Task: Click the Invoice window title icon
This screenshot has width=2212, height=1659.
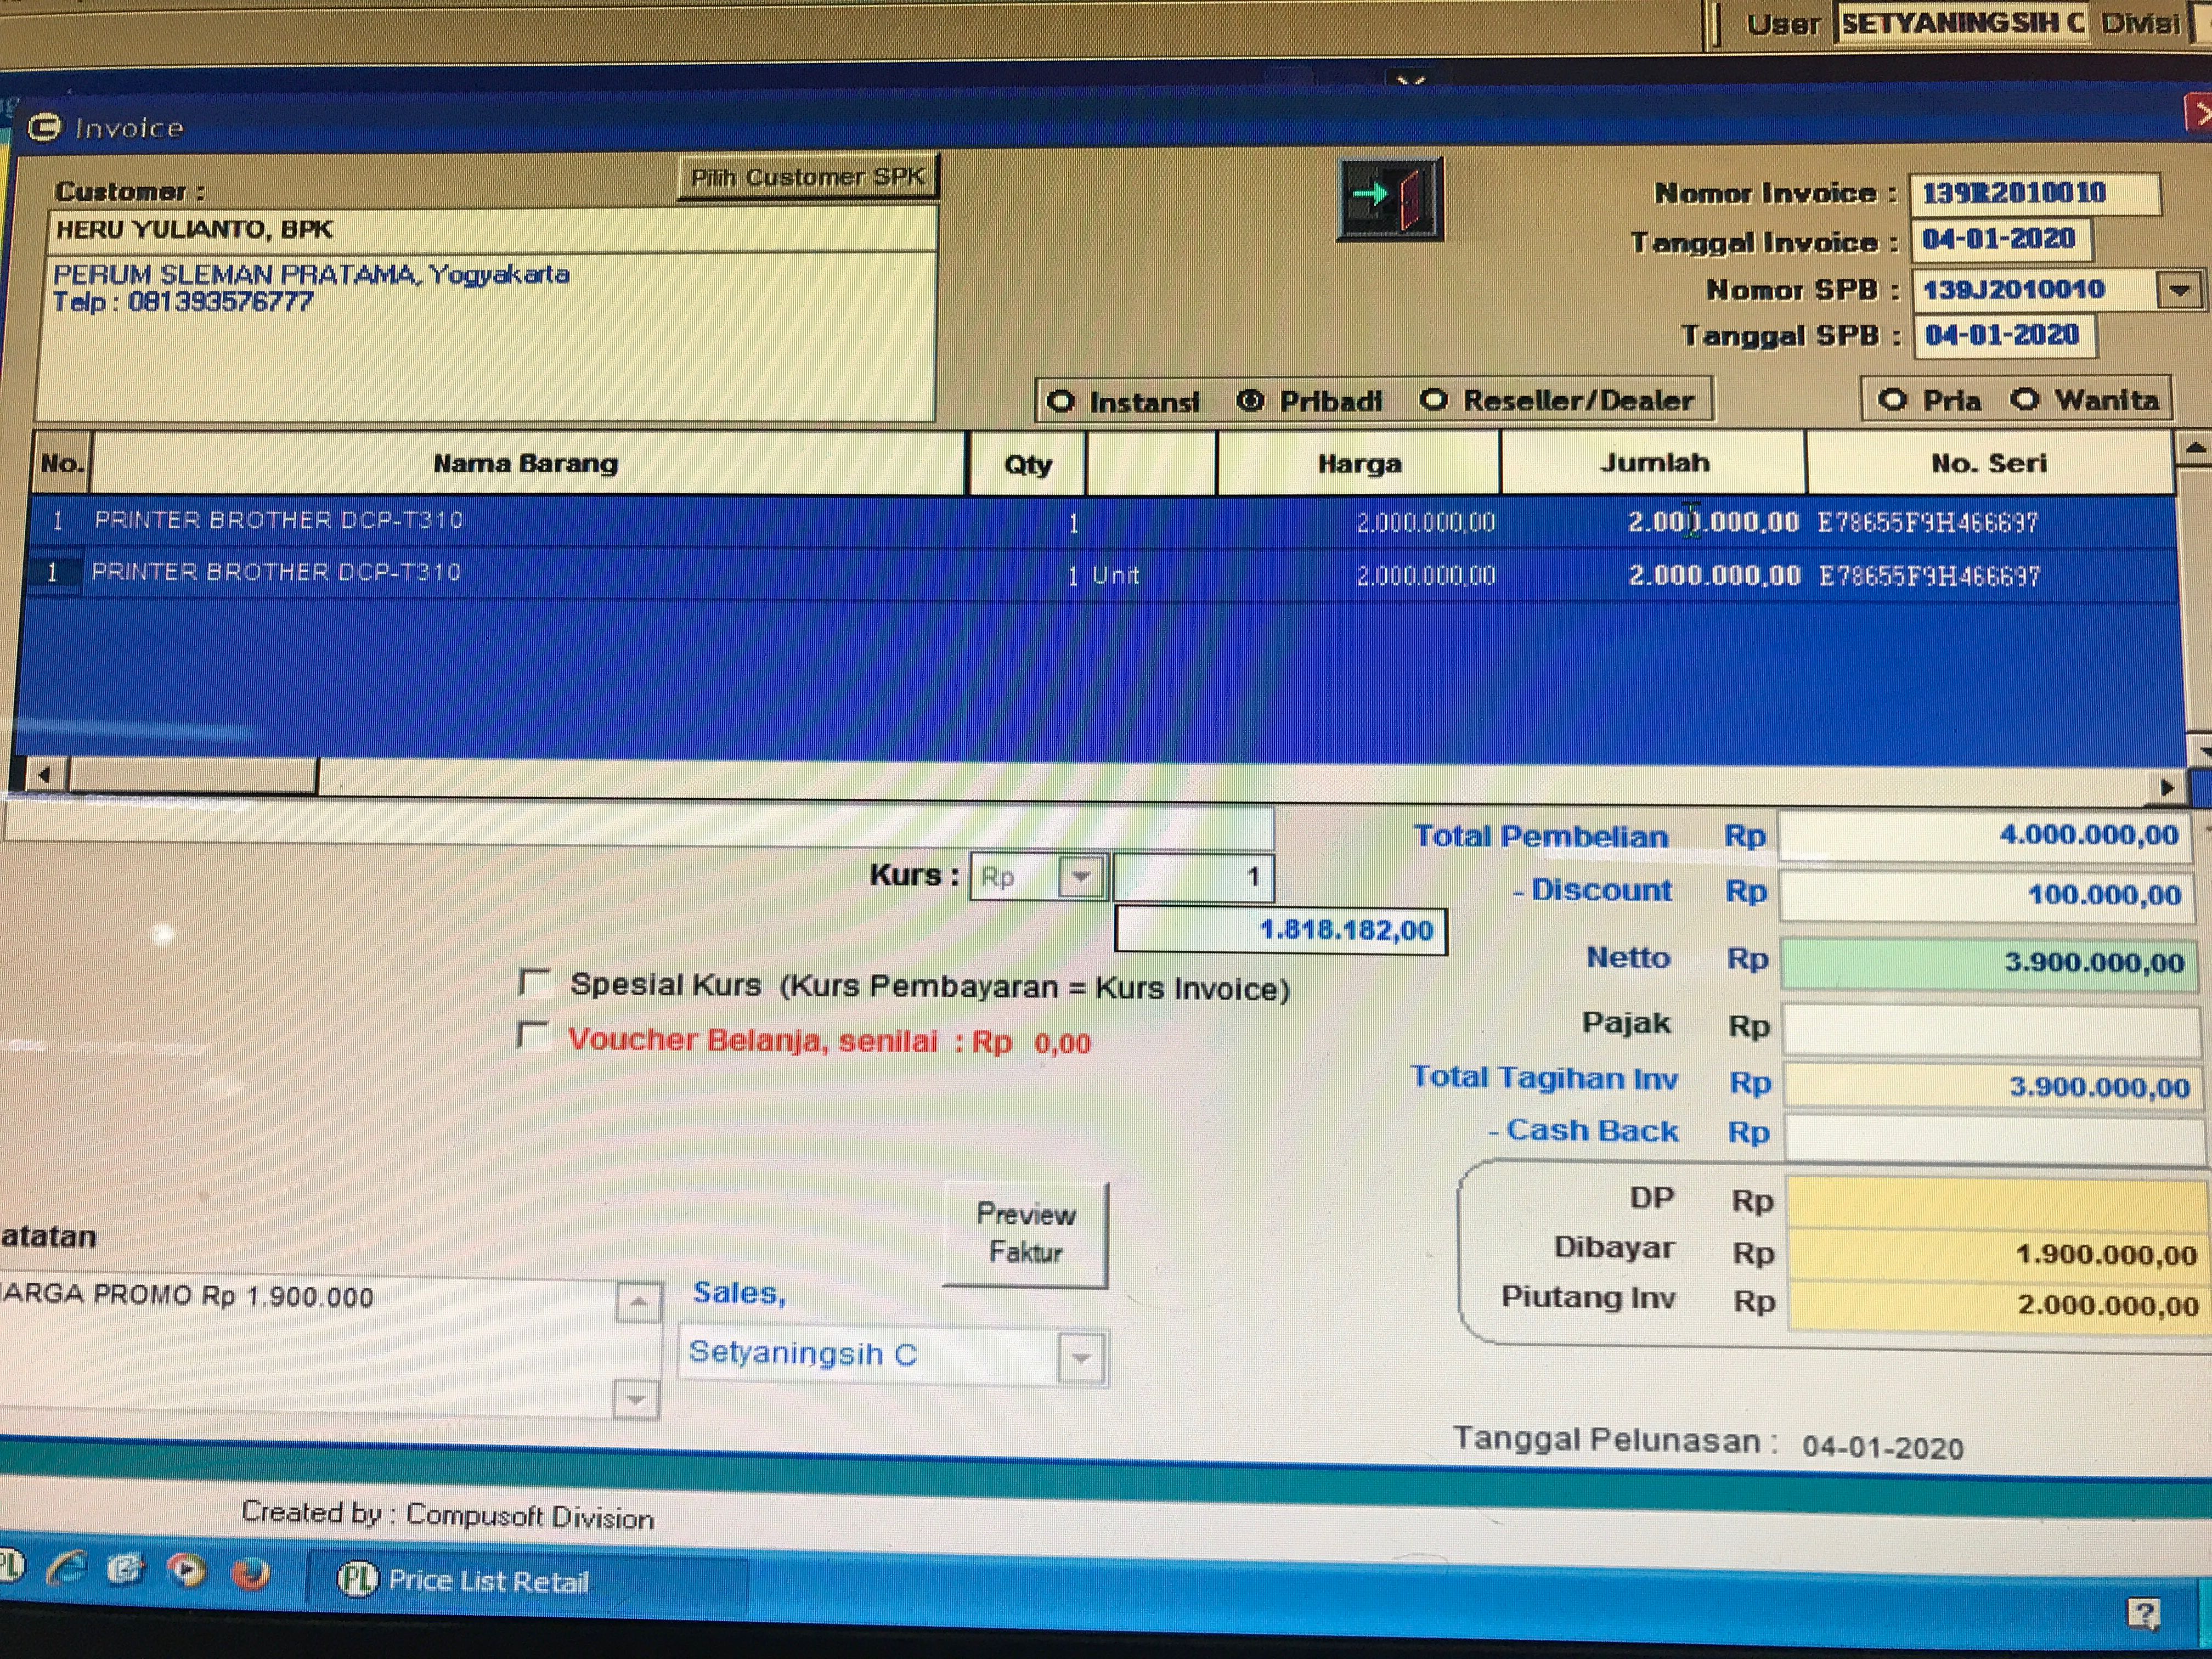Action: click(x=44, y=128)
